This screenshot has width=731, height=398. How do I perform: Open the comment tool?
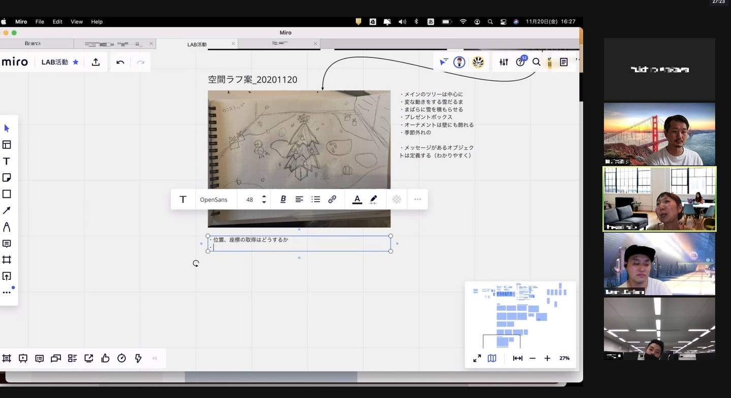coord(7,244)
